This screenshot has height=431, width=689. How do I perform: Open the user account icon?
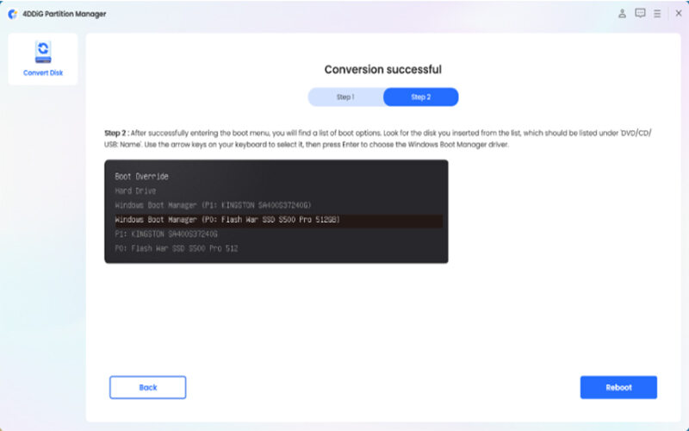623,14
